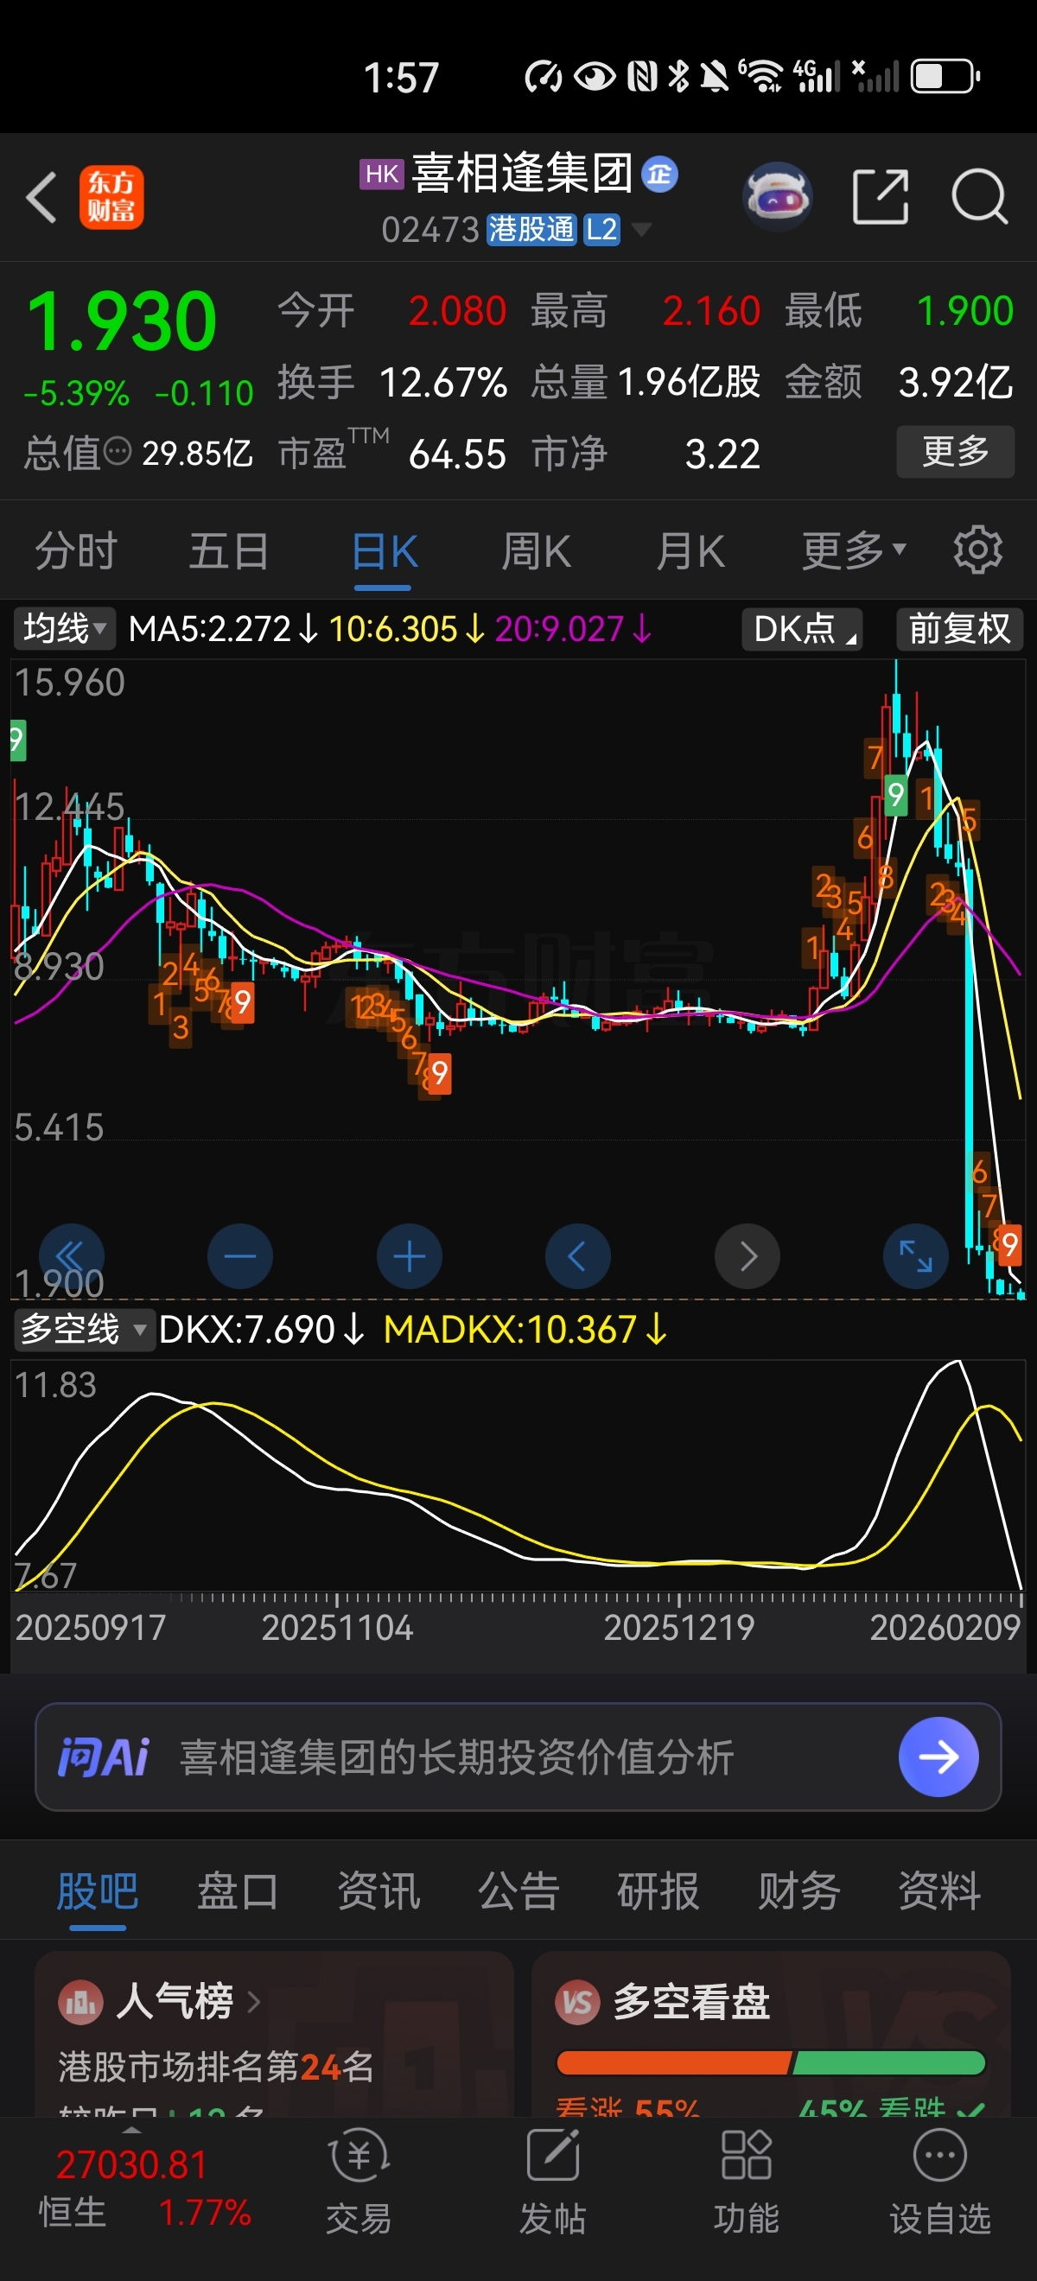
Task: Open the 均线 indicator dropdown
Action: [x=65, y=629]
